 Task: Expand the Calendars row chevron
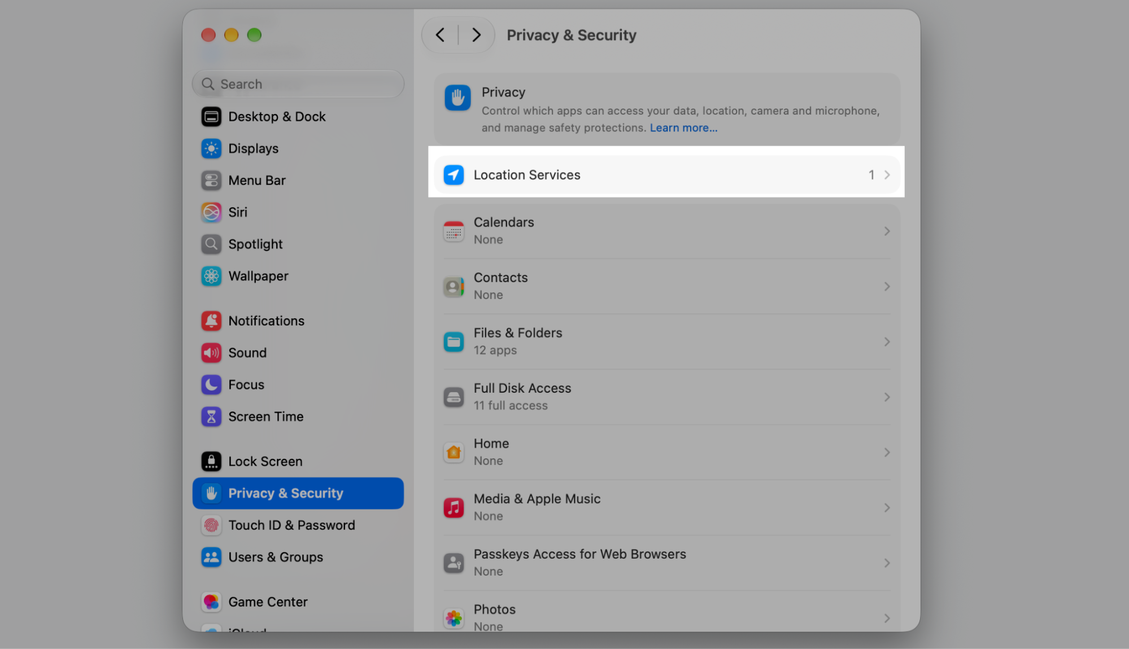(x=887, y=231)
